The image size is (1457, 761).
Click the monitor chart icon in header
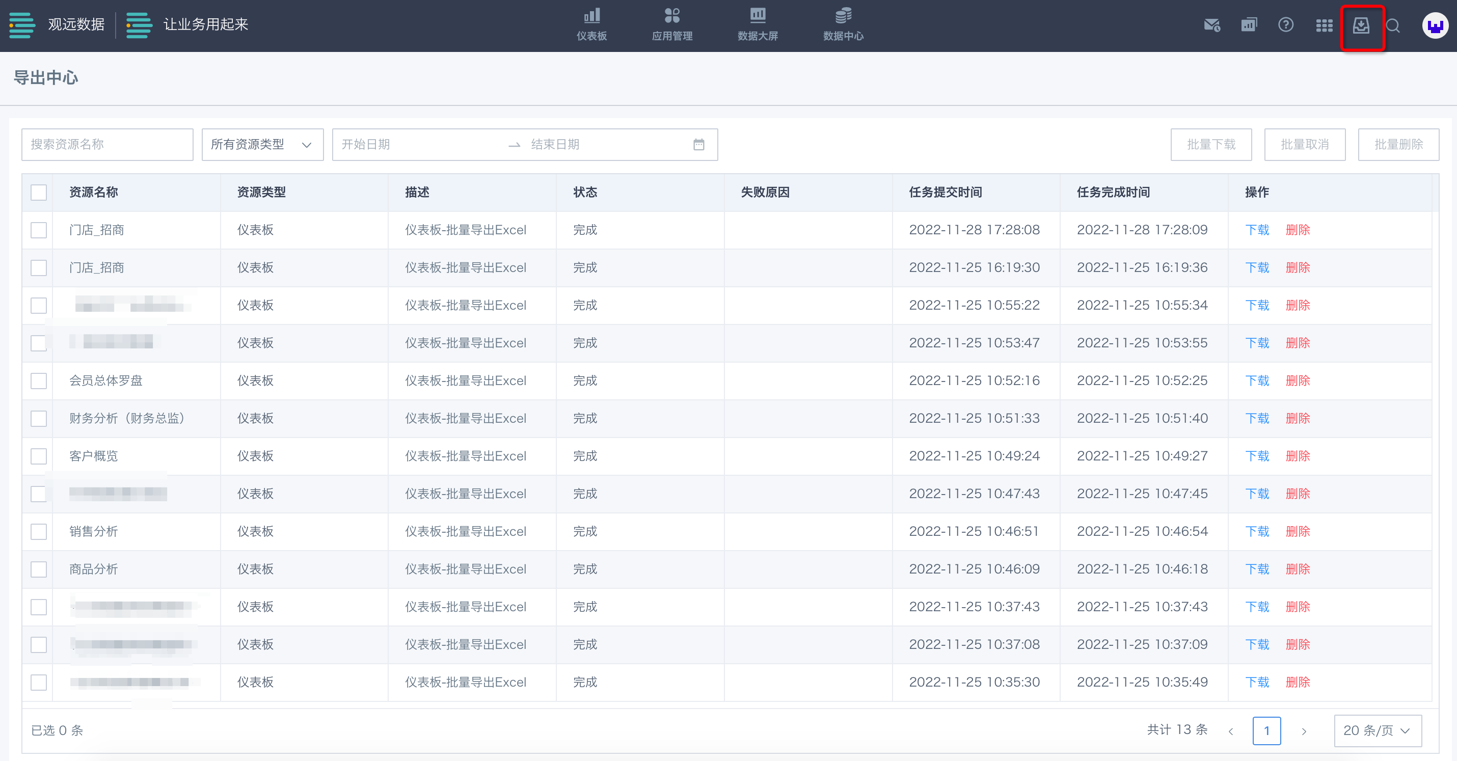pos(1249,25)
